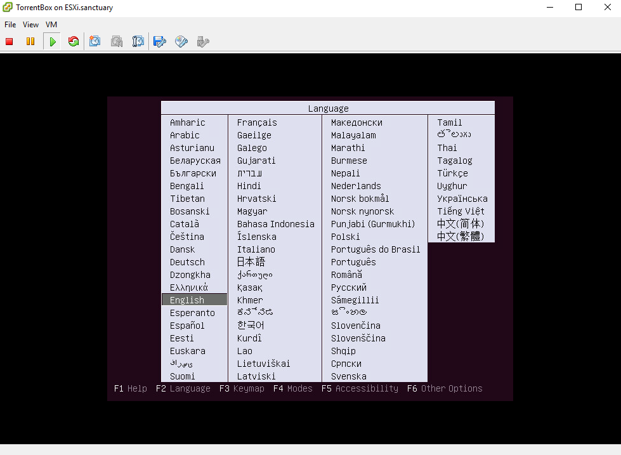Choose Deutsch from the language list

[187, 262]
